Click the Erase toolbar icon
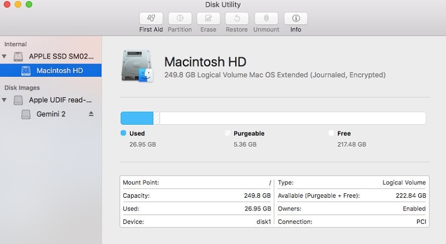This screenshot has height=244, width=446. (208, 18)
